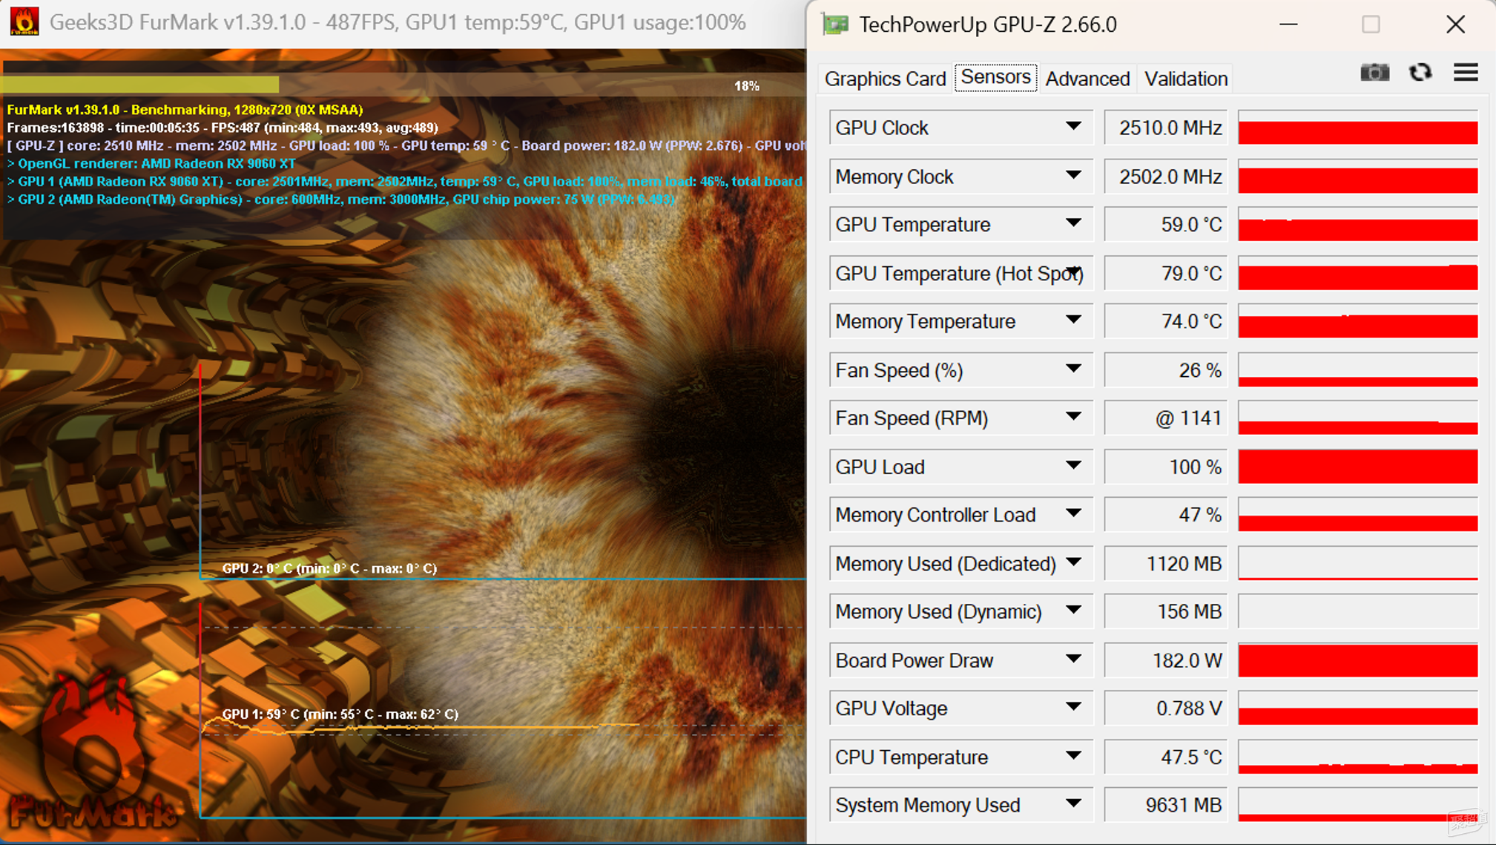This screenshot has height=845, width=1496.
Task: Open the Fan Speed (RPM) dropdown
Action: tap(1073, 417)
